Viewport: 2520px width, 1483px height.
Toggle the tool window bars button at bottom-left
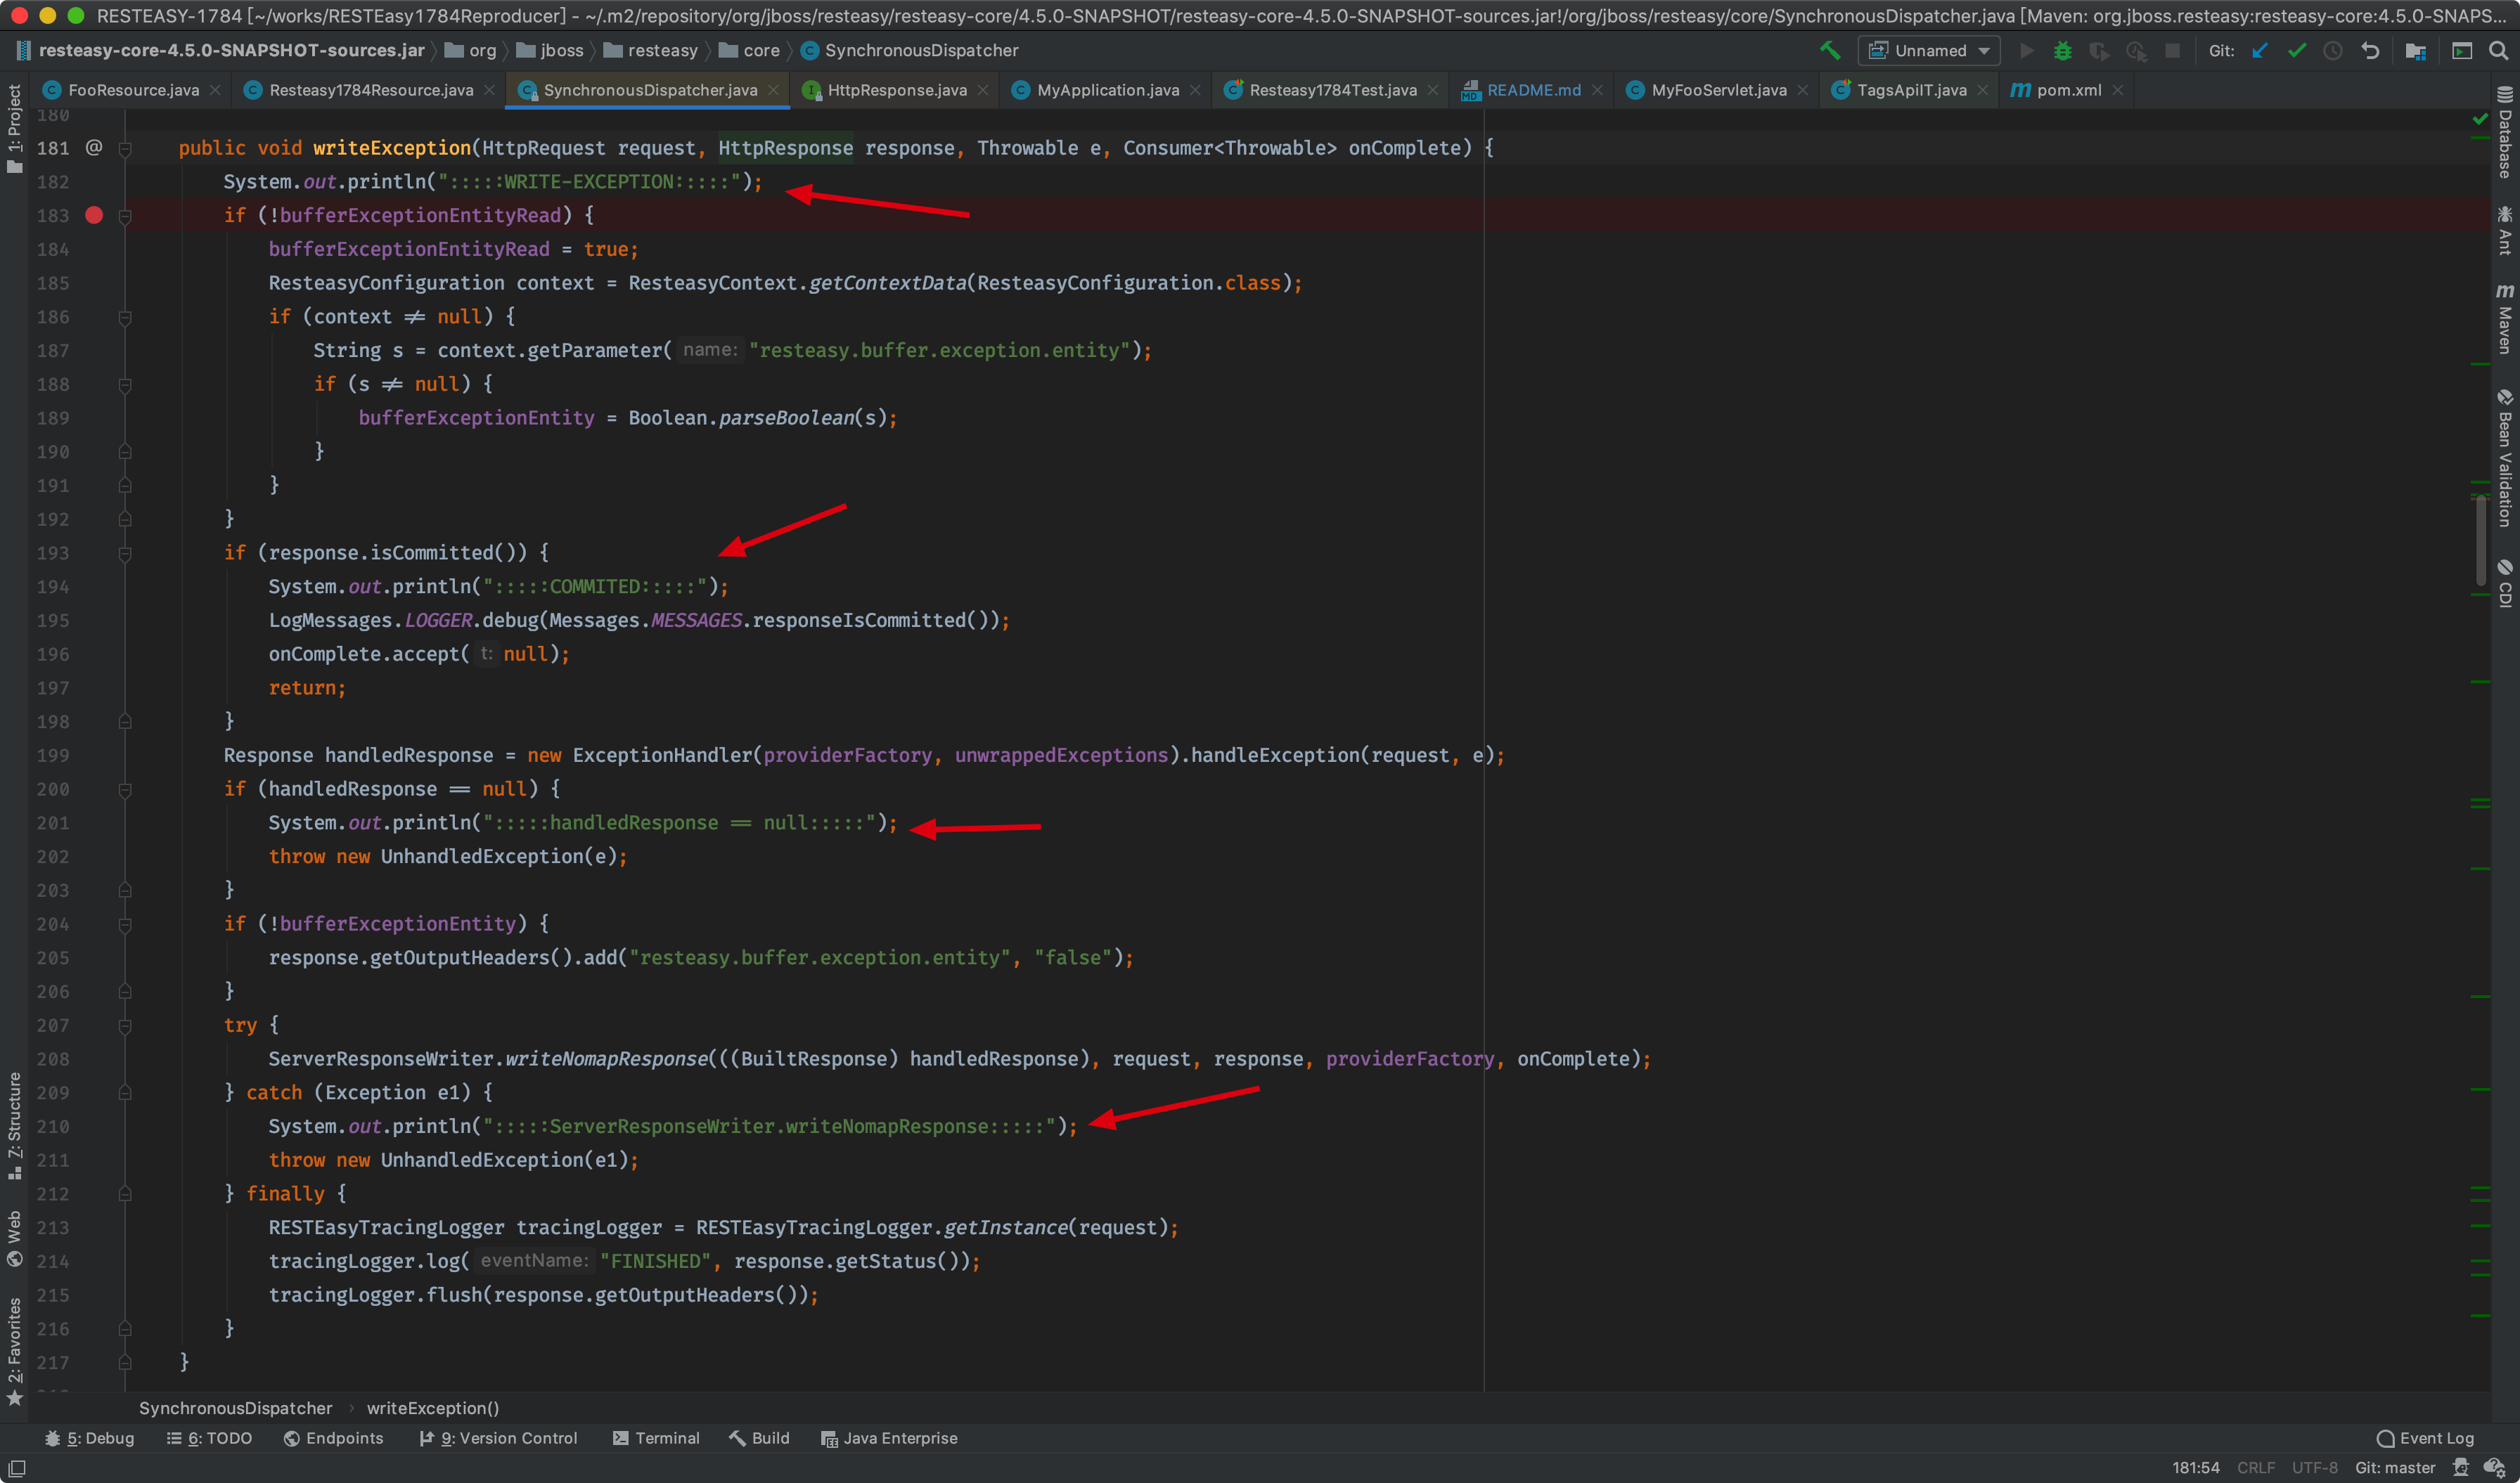pos(16,1468)
